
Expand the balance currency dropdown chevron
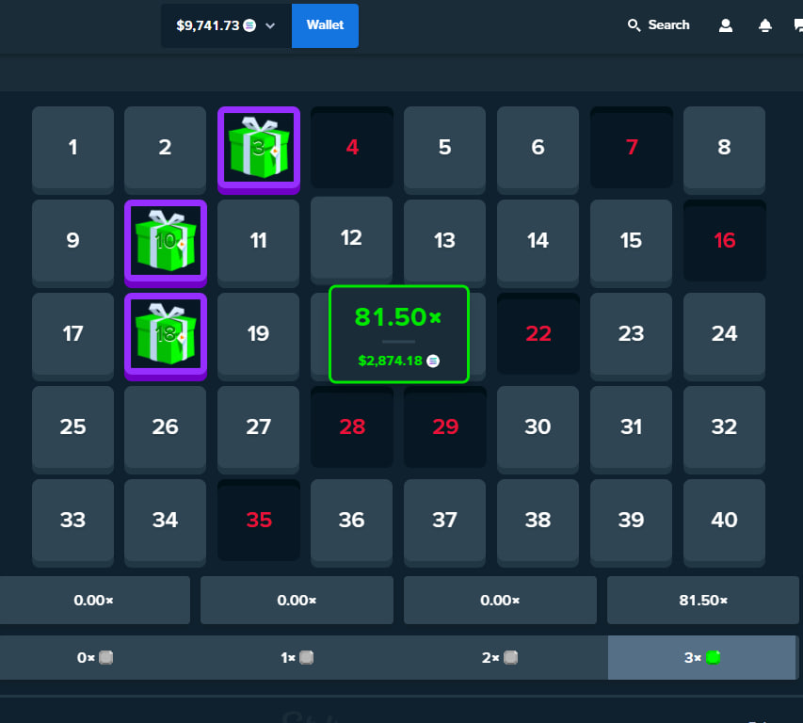270,25
